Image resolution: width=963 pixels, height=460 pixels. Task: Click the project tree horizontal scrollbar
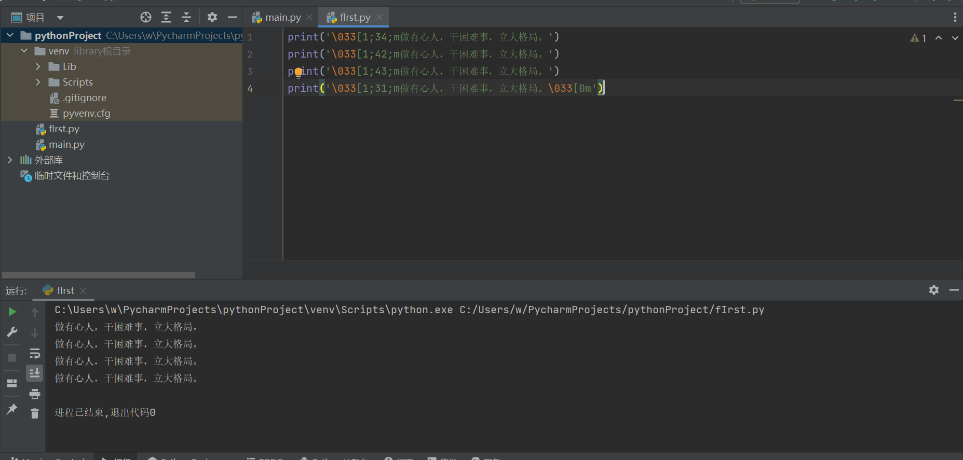[99, 275]
